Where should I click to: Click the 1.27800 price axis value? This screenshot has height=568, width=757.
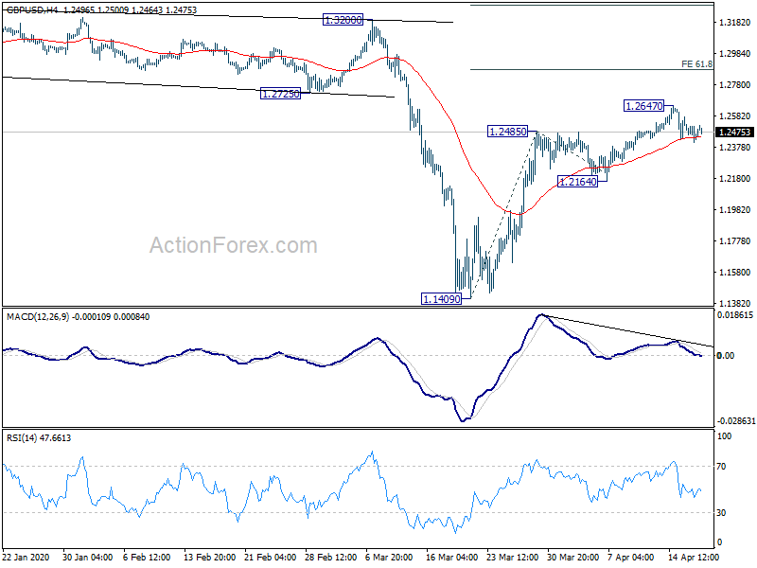[735, 85]
